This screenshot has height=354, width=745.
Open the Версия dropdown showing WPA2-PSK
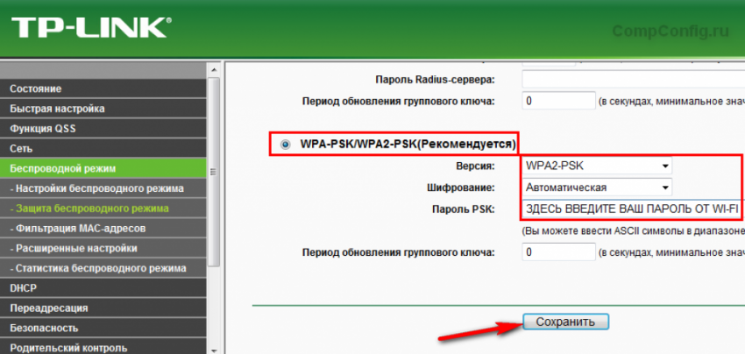click(597, 166)
